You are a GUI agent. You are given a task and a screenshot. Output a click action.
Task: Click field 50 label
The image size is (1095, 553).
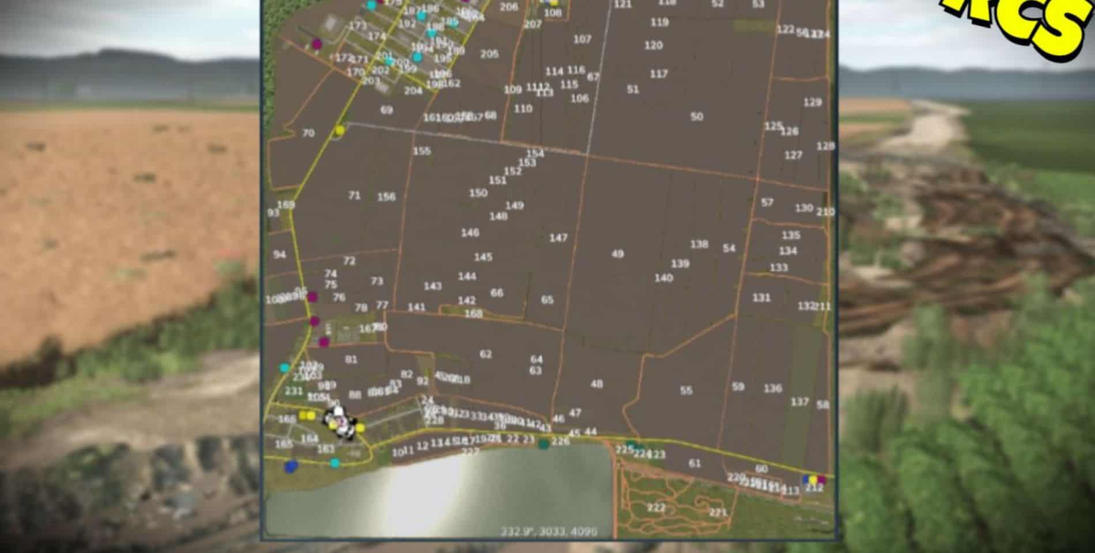(697, 116)
